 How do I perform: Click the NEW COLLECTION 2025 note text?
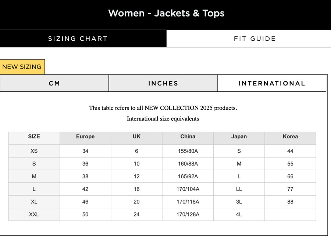tap(163, 108)
